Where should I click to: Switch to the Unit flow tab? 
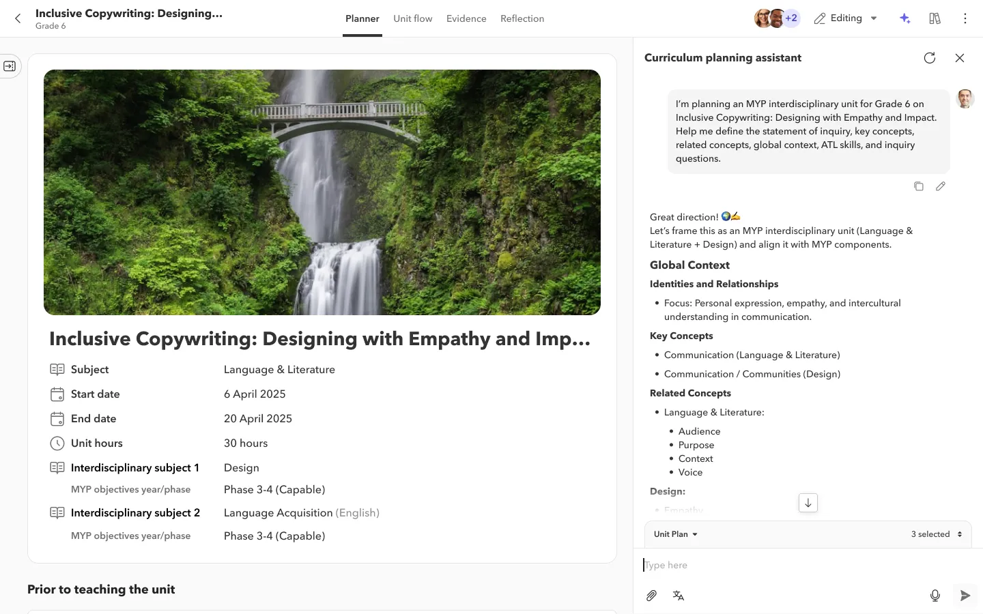click(412, 18)
